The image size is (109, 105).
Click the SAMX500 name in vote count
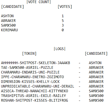[8, 25]
